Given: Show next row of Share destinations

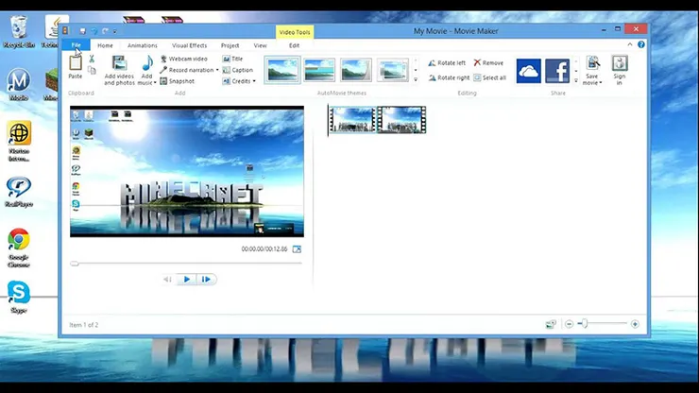Looking at the screenshot, I should pos(576,71).
